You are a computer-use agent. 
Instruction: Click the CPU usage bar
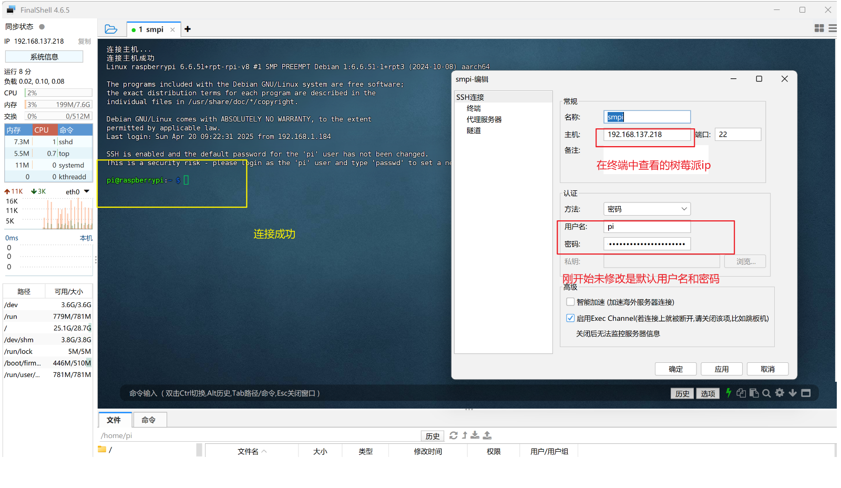58,93
